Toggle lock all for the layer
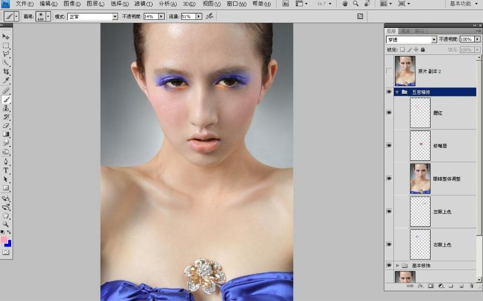 [423, 50]
